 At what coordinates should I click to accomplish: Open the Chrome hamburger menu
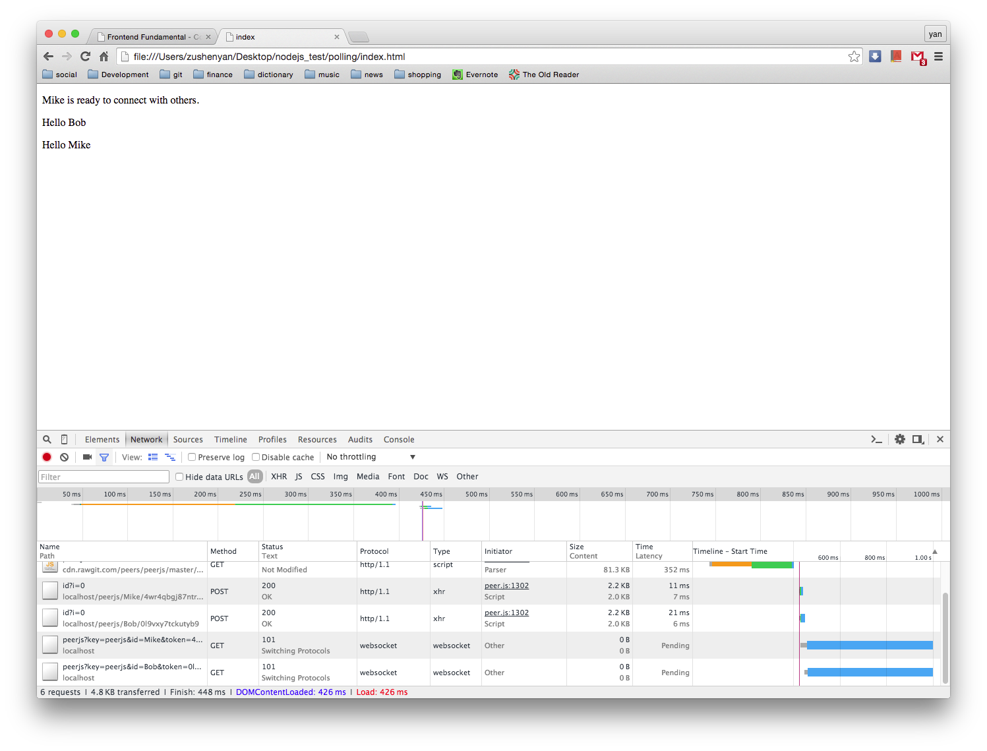click(938, 57)
